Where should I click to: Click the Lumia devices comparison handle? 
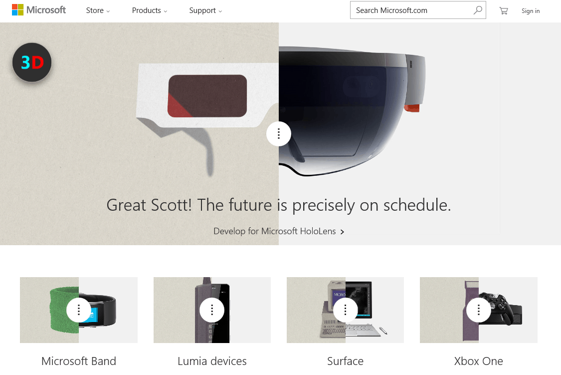212,310
